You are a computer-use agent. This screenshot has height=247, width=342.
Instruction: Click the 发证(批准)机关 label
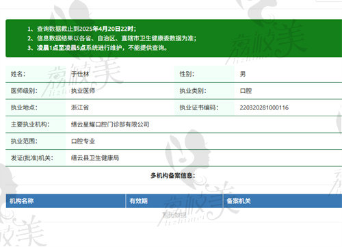tap(32, 158)
